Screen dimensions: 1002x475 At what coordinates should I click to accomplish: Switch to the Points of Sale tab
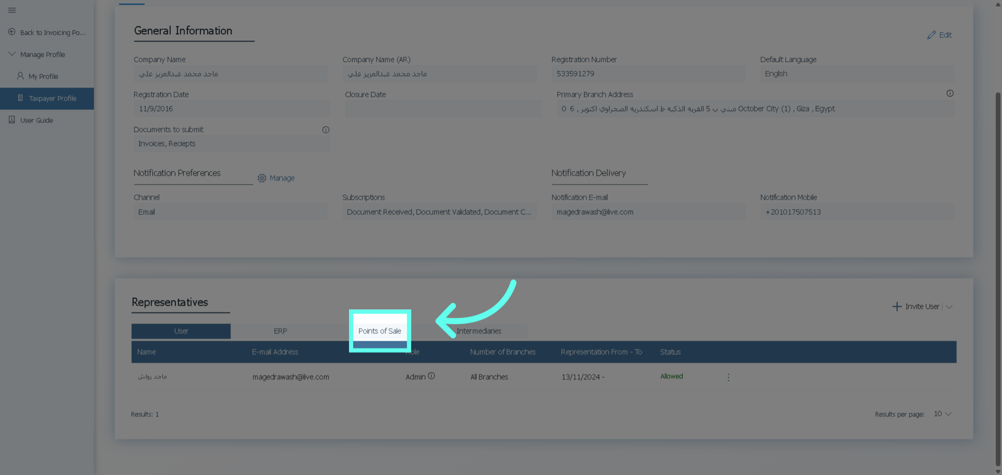(x=380, y=331)
